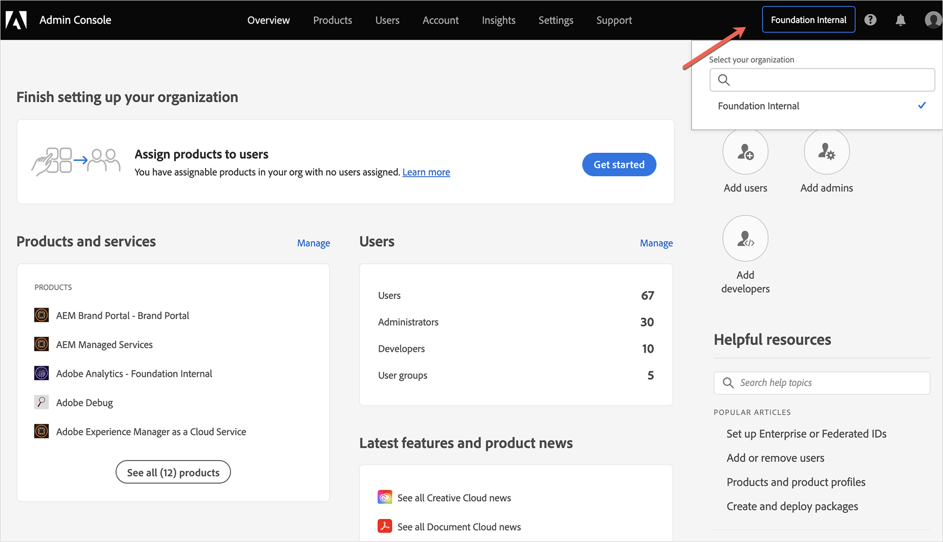Image resolution: width=943 pixels, height=542 pixels.
Task: Open the help question mark icon
Action: tap(870, 20)
